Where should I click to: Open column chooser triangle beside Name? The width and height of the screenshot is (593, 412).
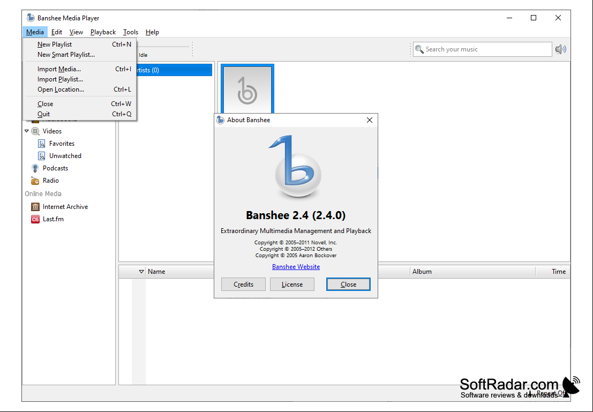tap(141, 272)
